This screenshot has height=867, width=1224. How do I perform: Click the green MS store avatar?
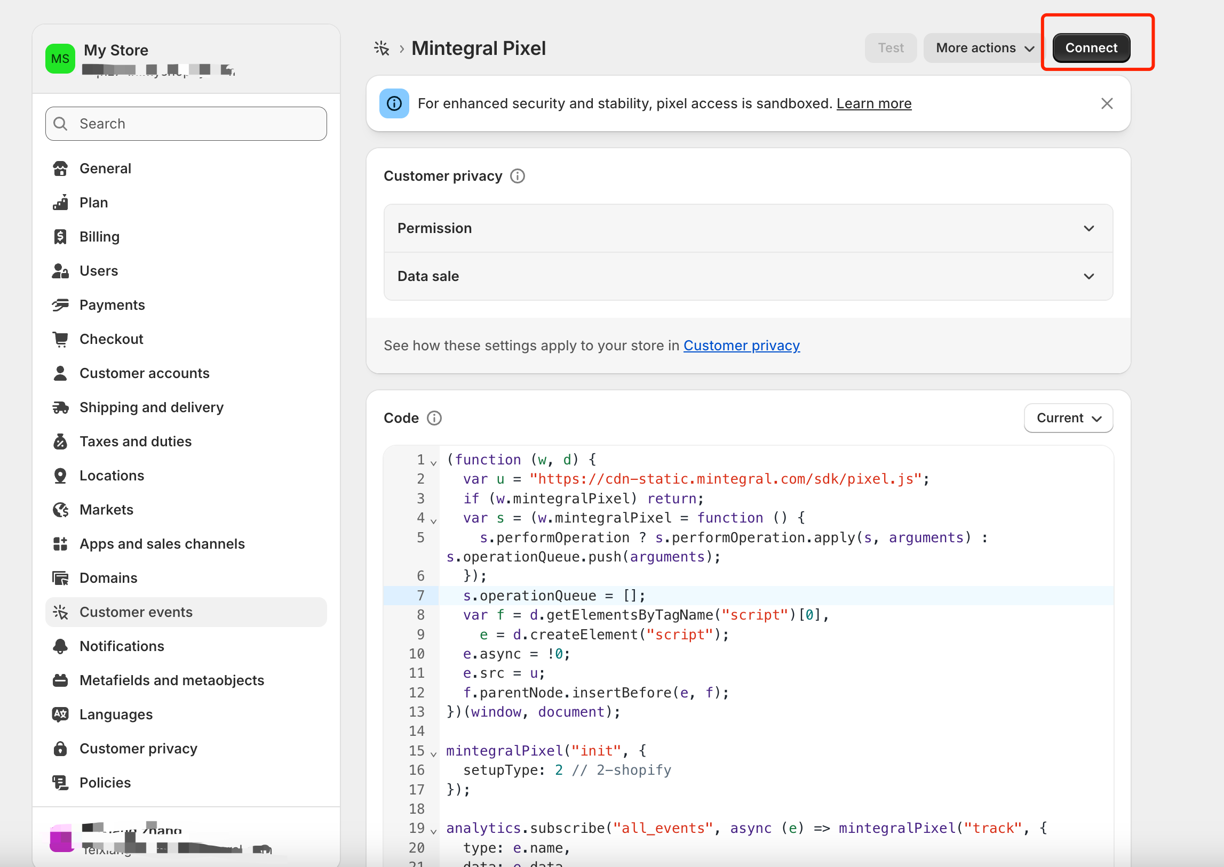pyautogui.click(x=60, y=59)
